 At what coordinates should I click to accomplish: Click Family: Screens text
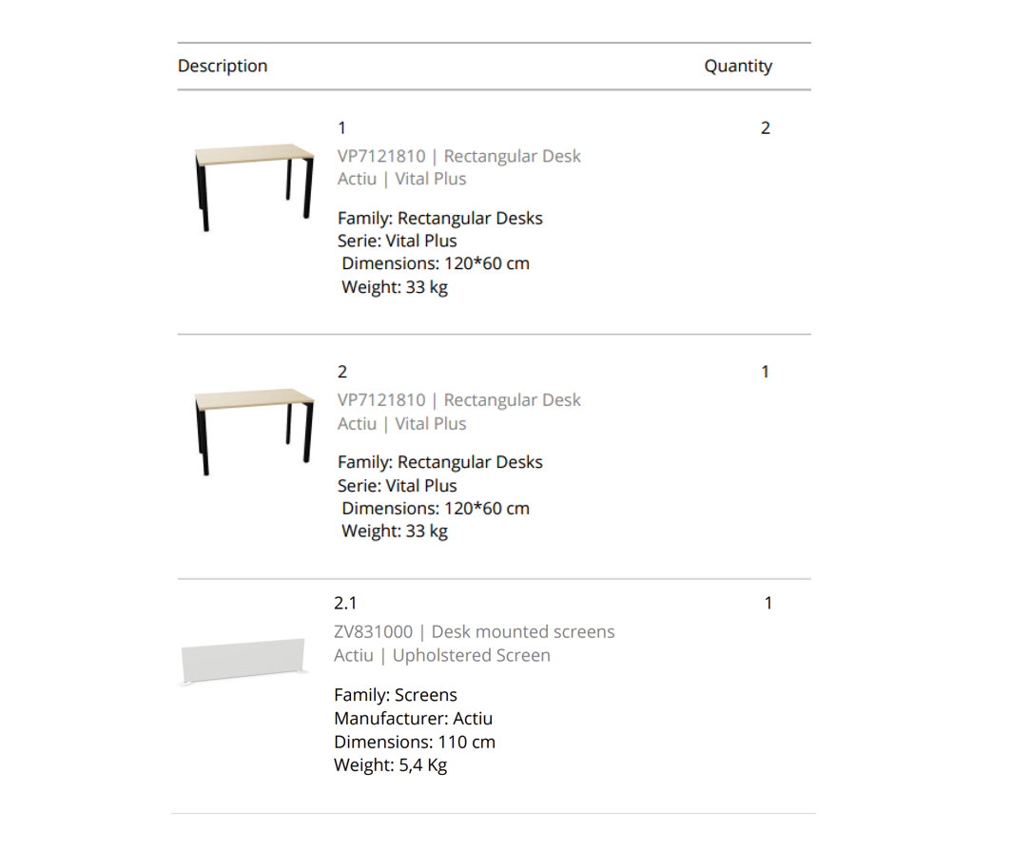396,695
